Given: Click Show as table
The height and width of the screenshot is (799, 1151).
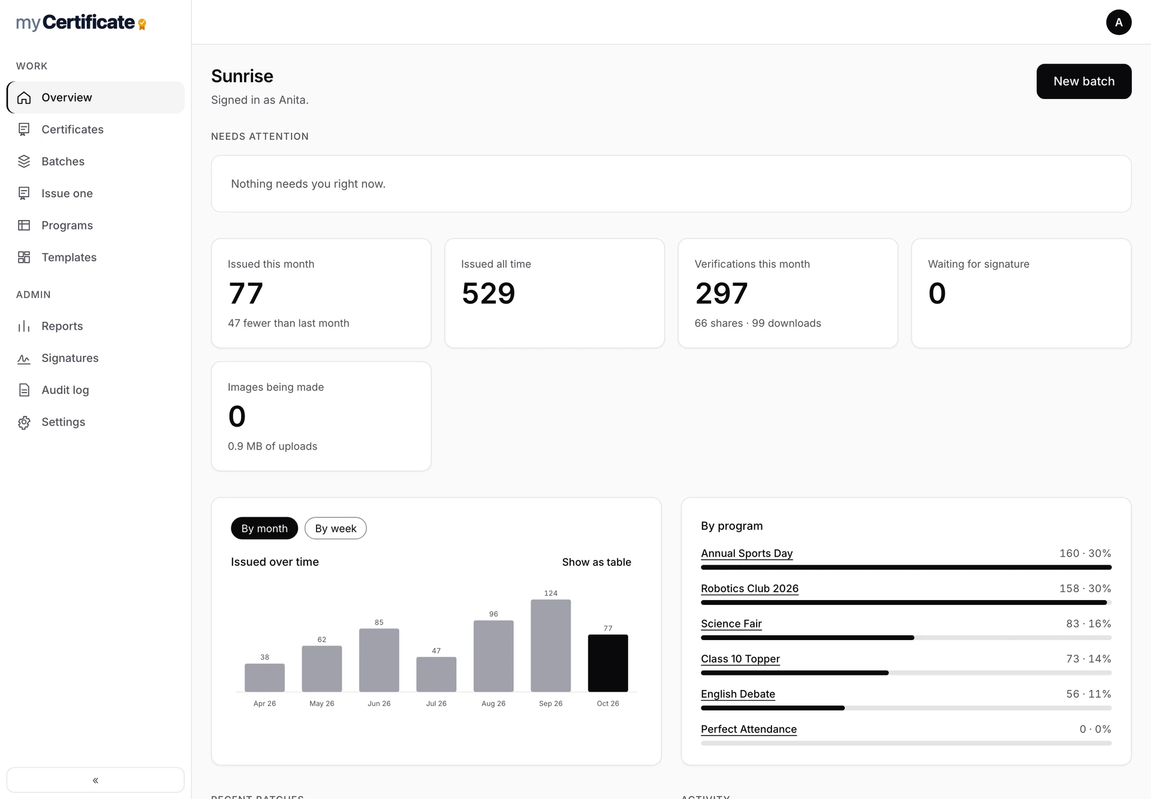Looking at the screenshot, I should (x=596, y=562).
